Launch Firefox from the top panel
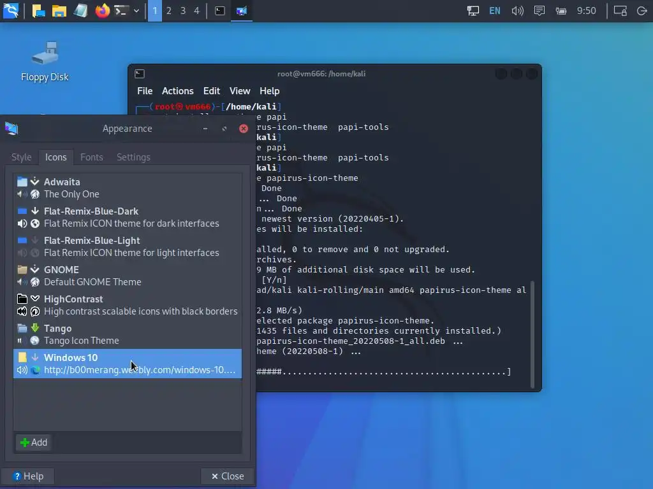The image size is (653, 489). (x=102, y=11)
